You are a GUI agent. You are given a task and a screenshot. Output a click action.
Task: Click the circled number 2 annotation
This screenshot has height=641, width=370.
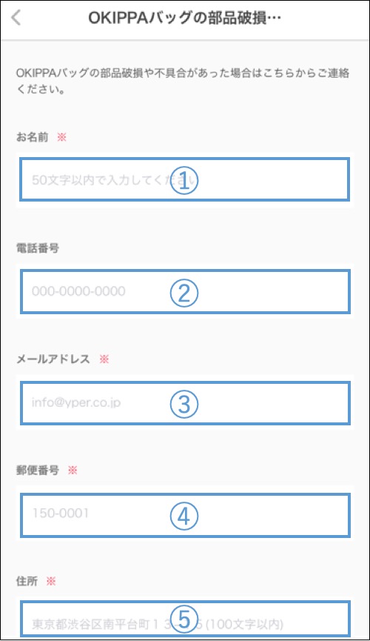tap(184, 293)
